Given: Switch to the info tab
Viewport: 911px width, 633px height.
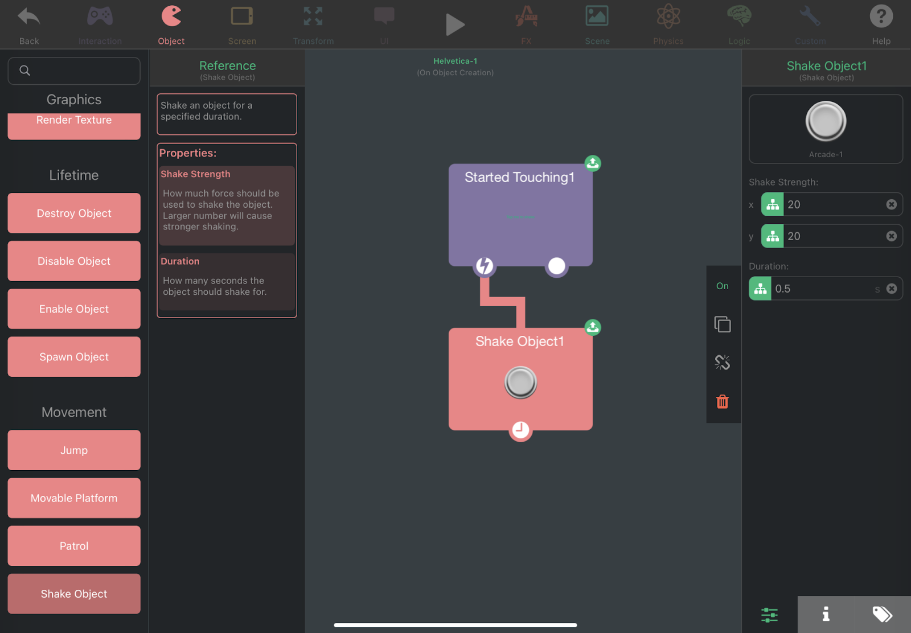Looking at the screenshot, I should (x=826, y=614).
